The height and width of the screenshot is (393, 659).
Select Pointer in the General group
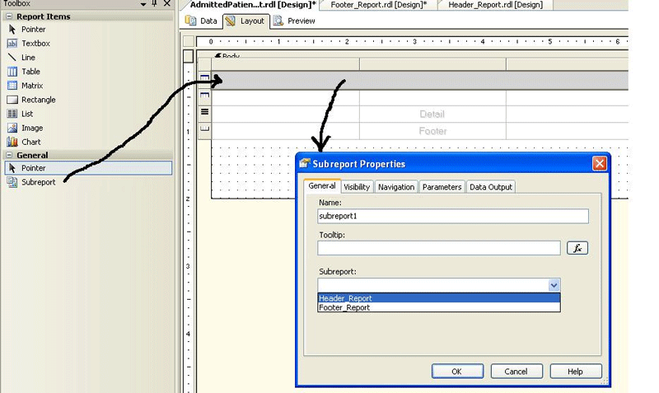click(88, 168)
